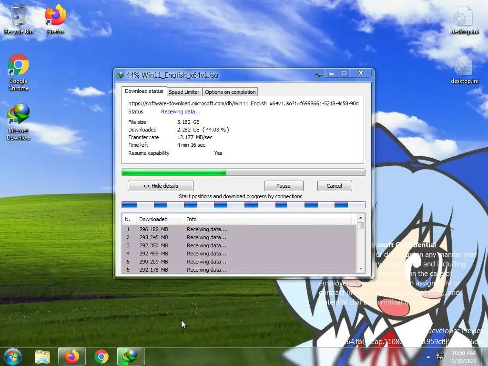This screenshot has height=366, width=488.
Task: Show hidden system tray icons
Action: pyautogui.click(x=428, y=356)
